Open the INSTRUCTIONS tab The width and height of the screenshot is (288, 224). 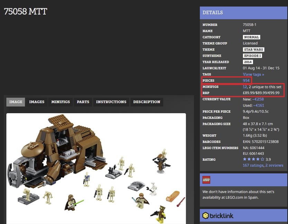[x=111, y=102]
